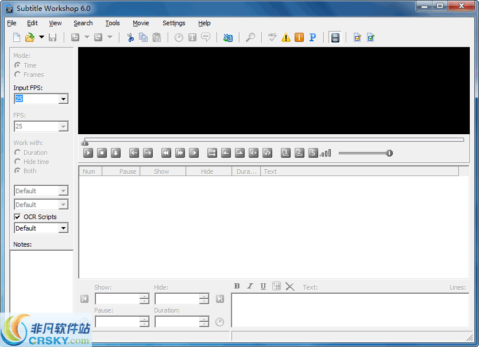Select the Save toolbar icon
479x347 pixels.
pos(52,37)
